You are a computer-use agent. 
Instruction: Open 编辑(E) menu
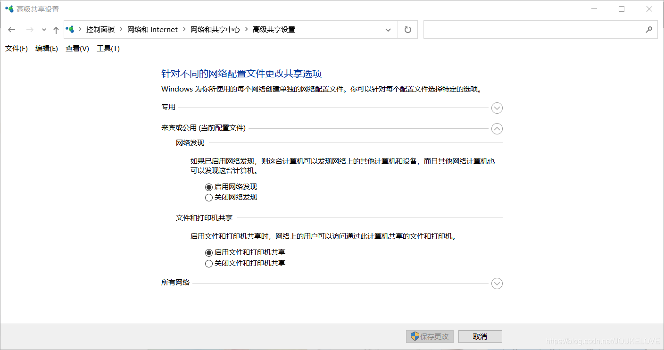click(47, 49)
